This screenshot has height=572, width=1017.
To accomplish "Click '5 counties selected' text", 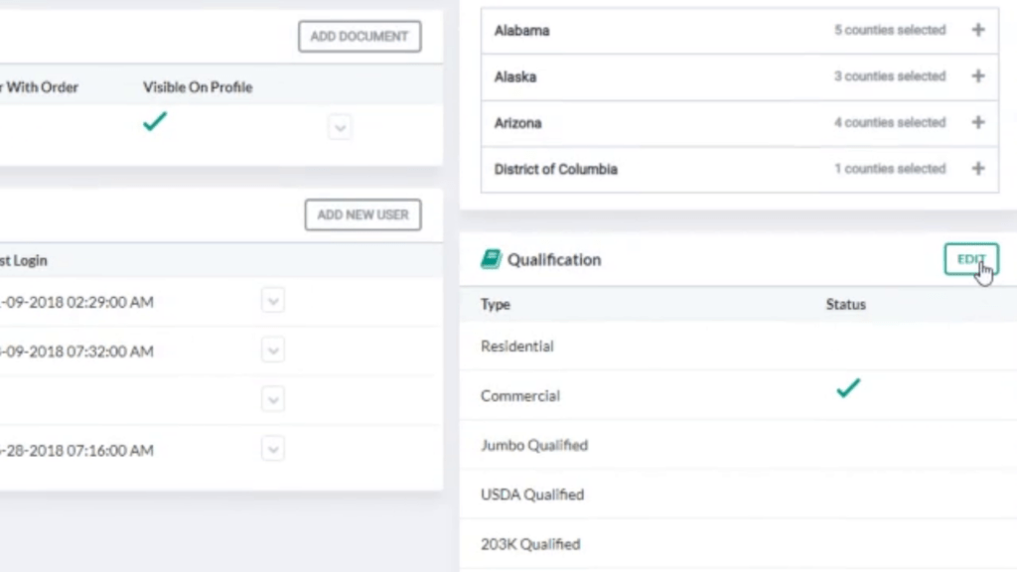I will click(x=890, y=30).
